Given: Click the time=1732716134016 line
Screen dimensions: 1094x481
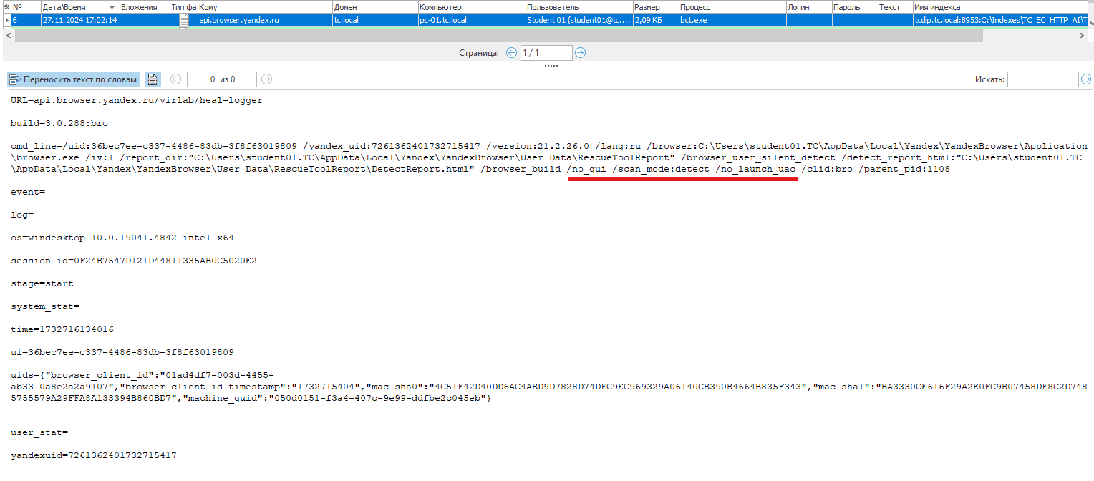Looking at the screenshot, I should (x=62, y=329).
